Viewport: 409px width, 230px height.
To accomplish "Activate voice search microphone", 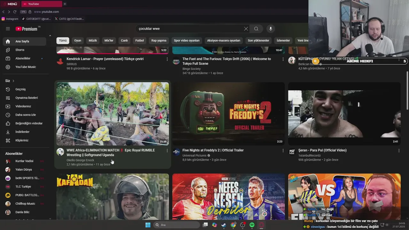I will pos(271,29).
